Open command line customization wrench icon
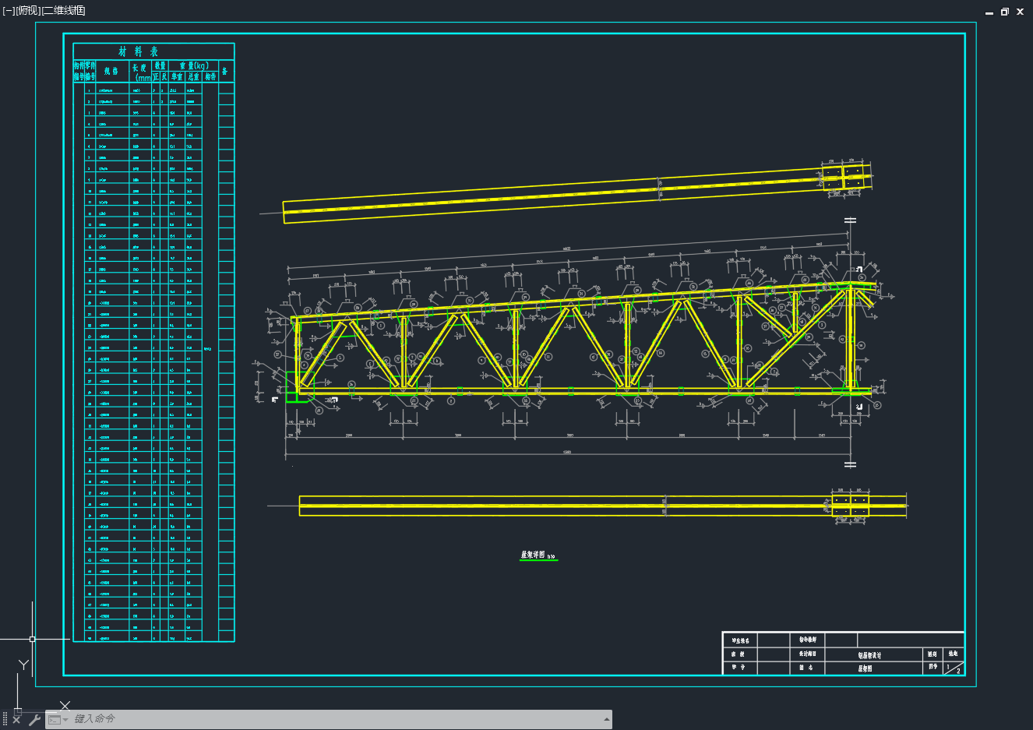Screen dimensions: 1033x730 coord(33,720)
